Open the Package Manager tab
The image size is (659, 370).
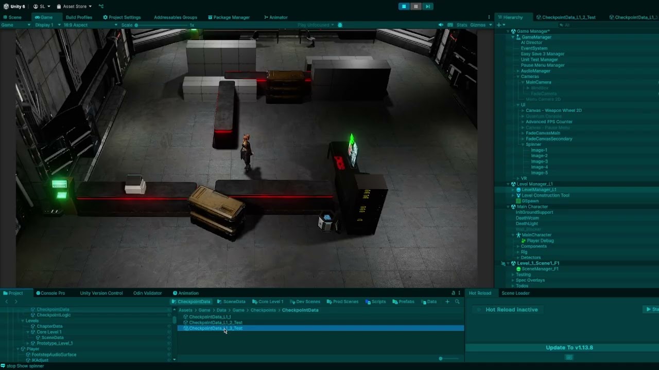coord(228,17)
